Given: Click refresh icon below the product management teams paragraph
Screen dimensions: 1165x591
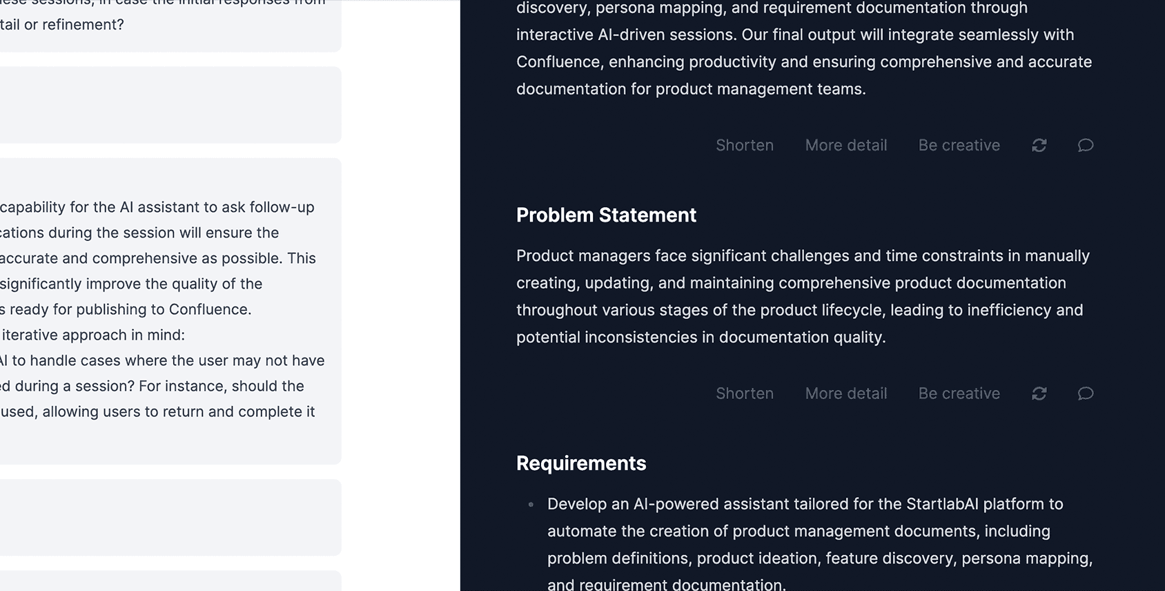Looking at the screenshot, I should [x=1039, y=146].
